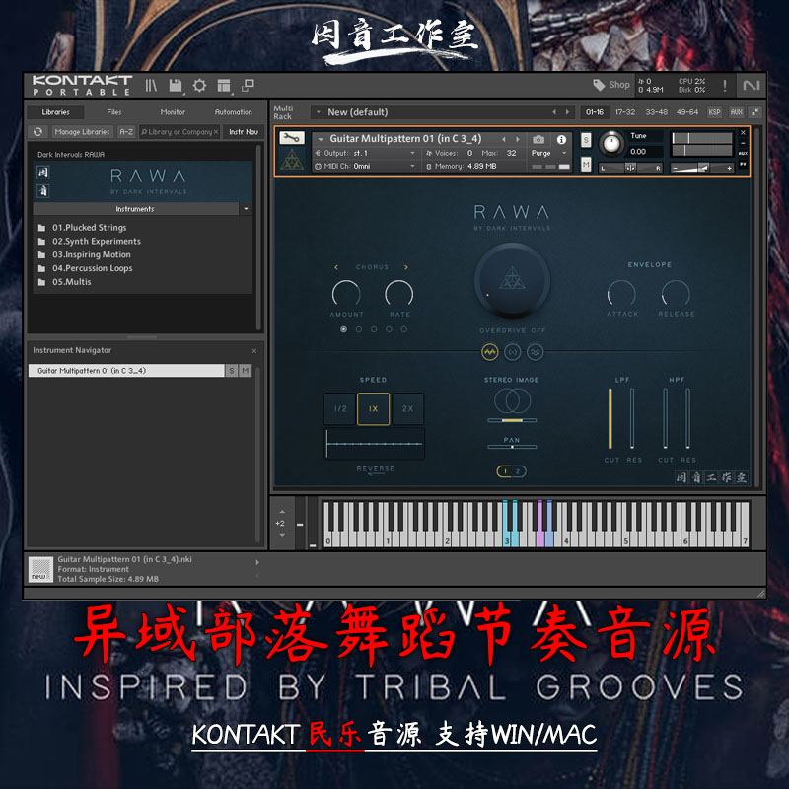Select the first chorus preset radio dot
This screenshot has width=789, height=789.
tap(343, 329)
